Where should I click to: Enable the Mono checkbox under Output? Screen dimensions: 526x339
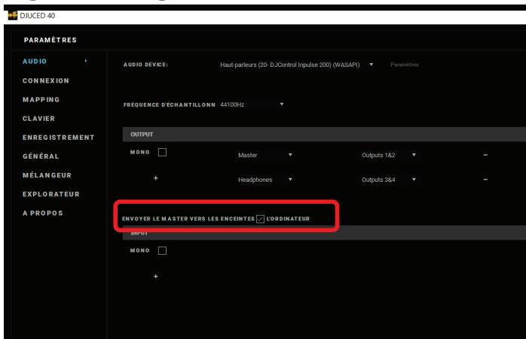tap(162, 153)
